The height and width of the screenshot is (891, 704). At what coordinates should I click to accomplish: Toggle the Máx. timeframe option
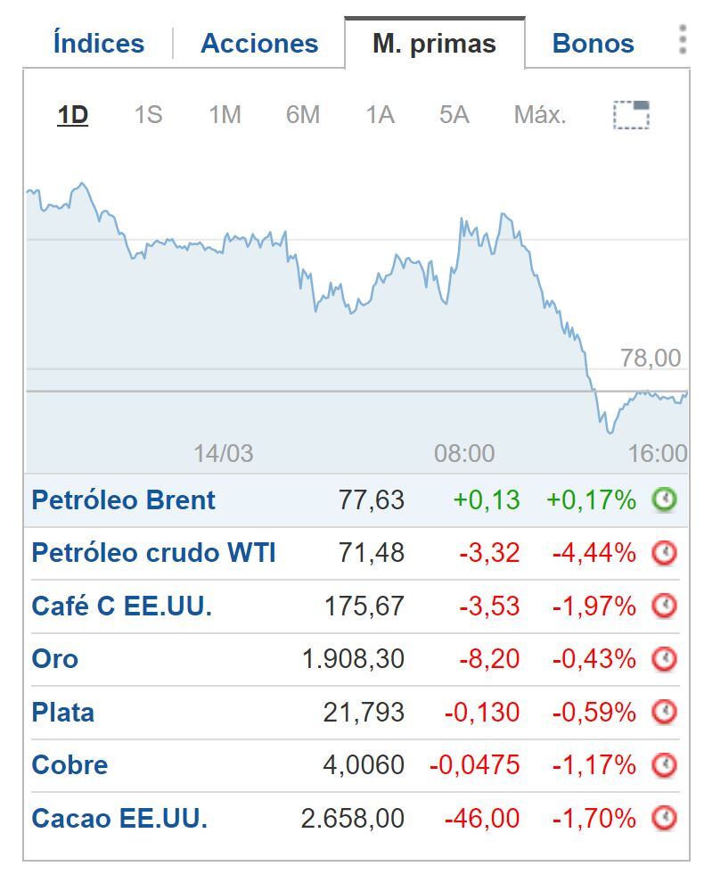pos(538,114)
